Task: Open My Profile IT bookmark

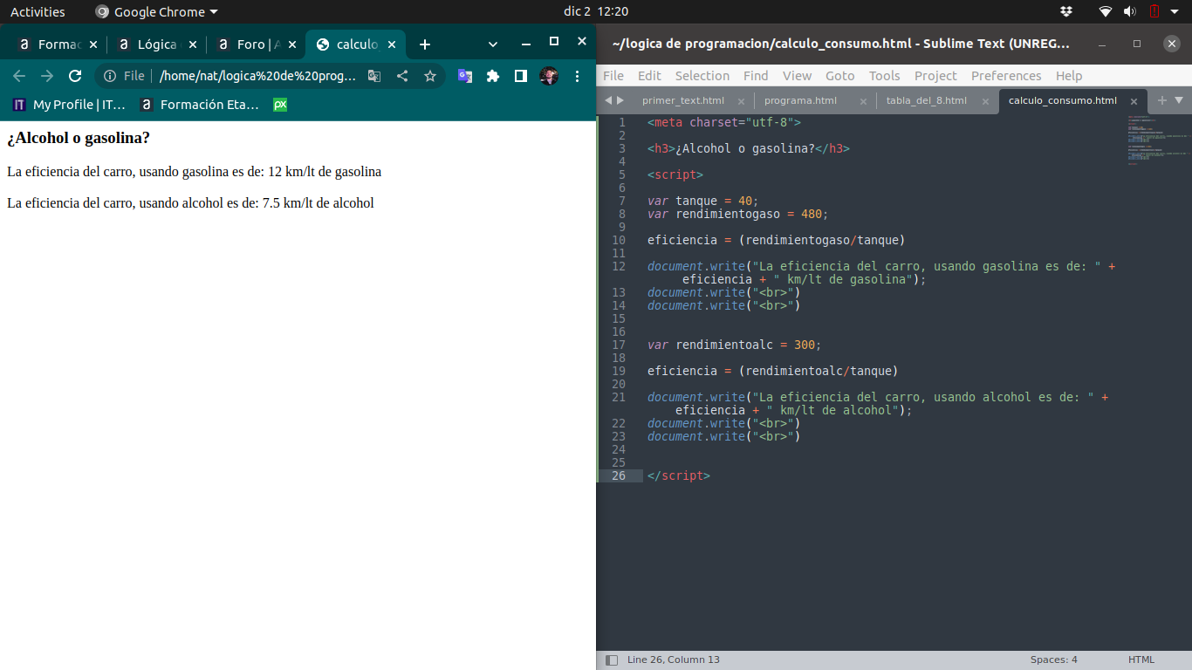Action: point(70,105)
